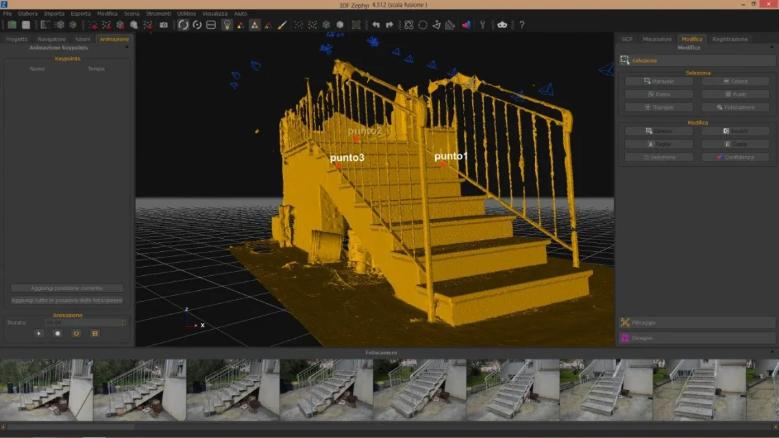Screen dimensions: 779x438
Task: Click the circle outline icon in toolbar
Action: [x=423, y=25]
